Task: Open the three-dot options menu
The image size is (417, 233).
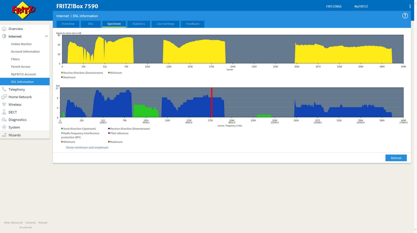Action: pos(410,6)
